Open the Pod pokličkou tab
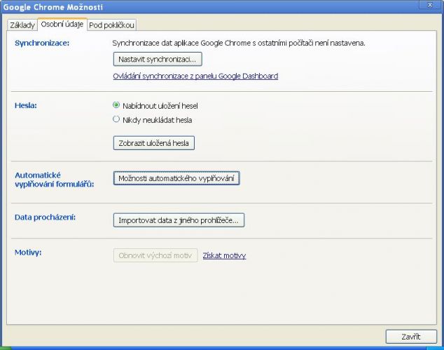The image size is (444, 350). 111,25
